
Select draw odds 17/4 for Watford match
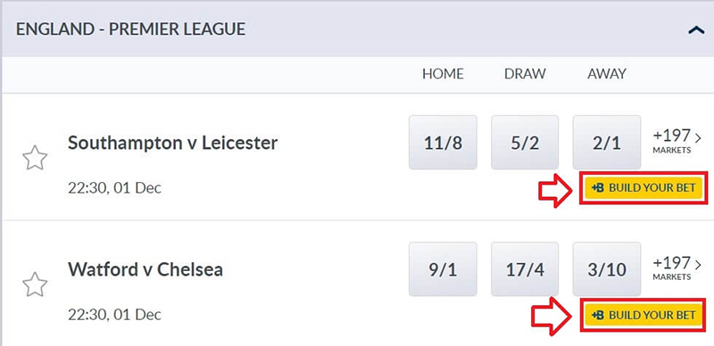(525, 269)
